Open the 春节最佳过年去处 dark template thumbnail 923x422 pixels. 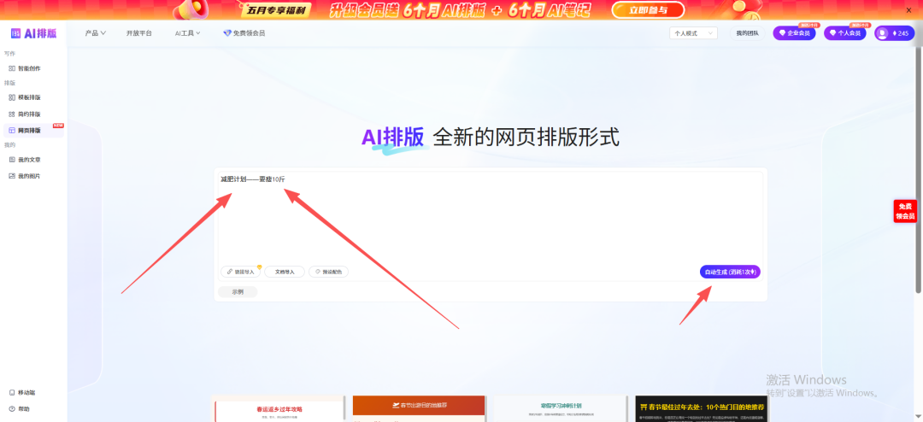[x=702, y=408]
